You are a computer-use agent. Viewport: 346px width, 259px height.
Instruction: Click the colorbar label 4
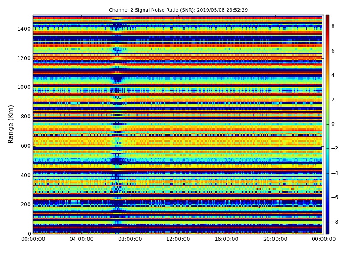point(333,75)
